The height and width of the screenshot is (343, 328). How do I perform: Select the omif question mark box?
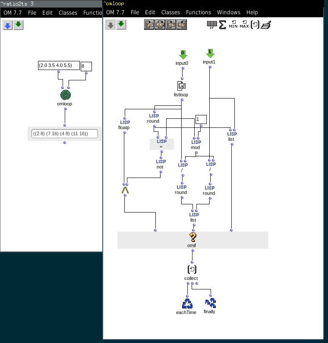[192, 237]
